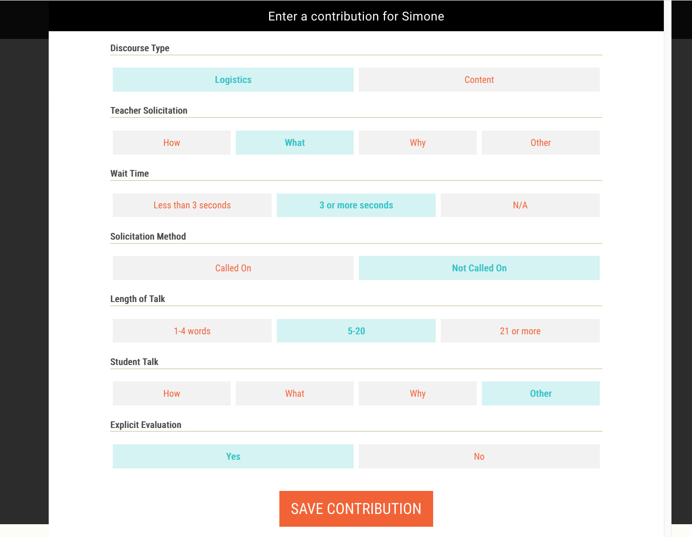Set Explicit Evaluation to Yes

coord(233,457)
